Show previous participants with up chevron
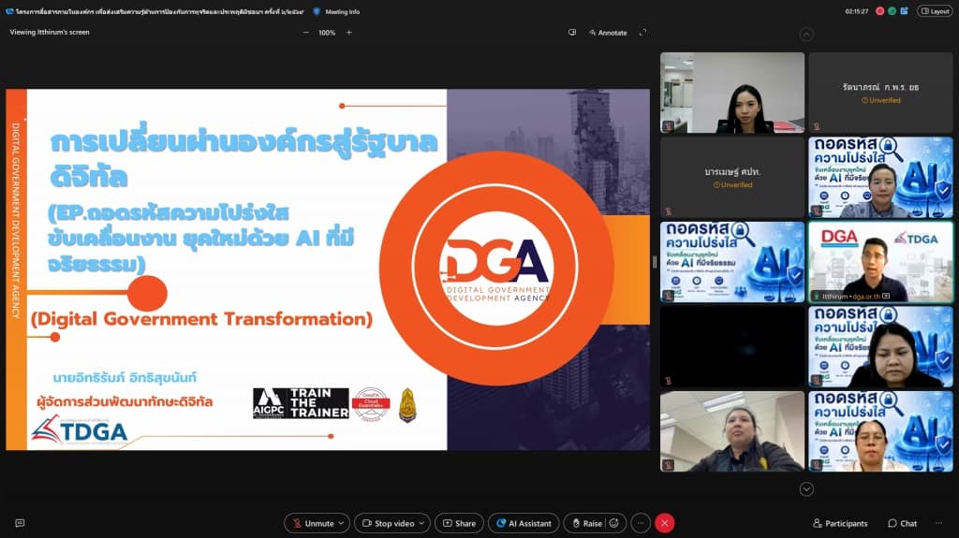959x538 pixels. pos(806,35)
